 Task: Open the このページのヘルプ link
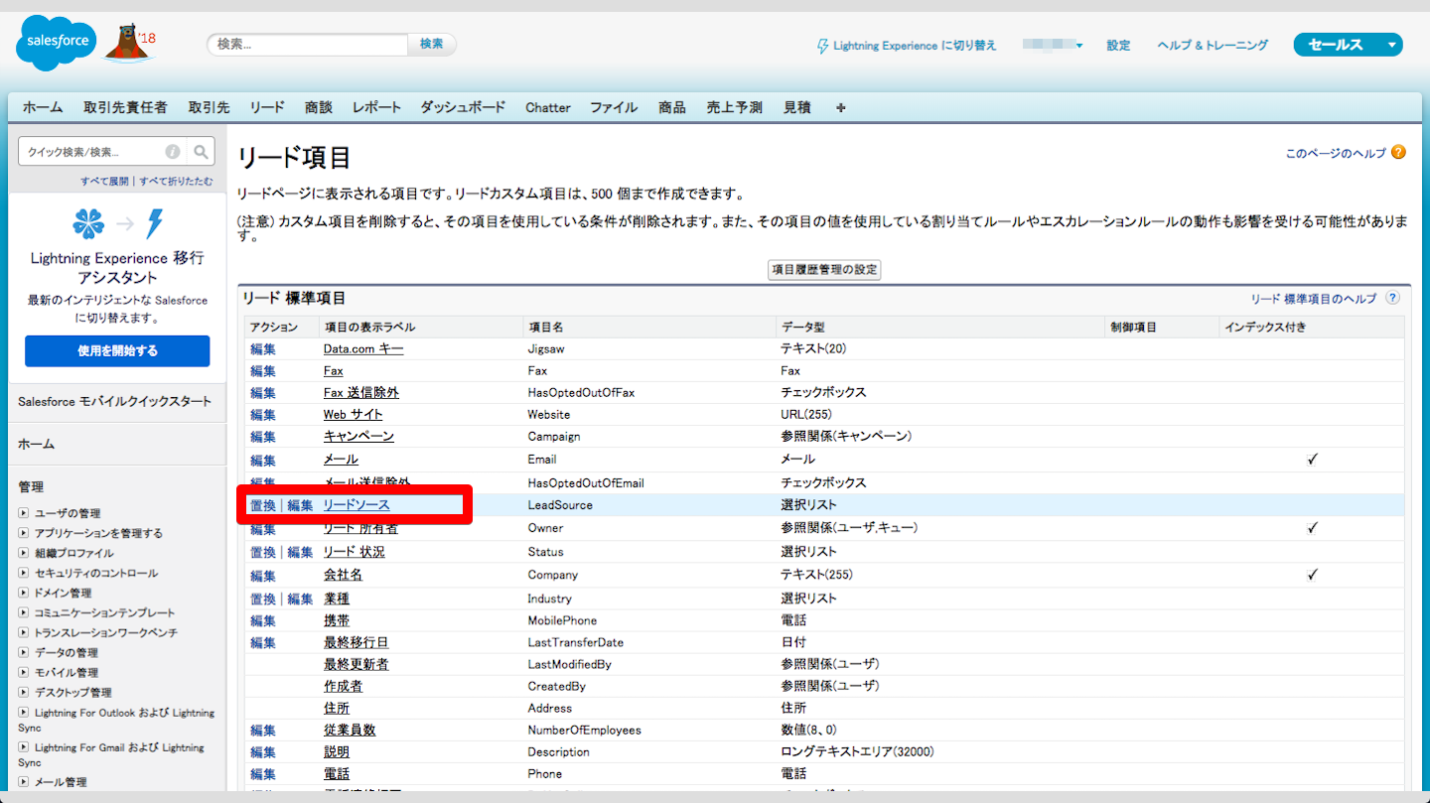click(1336, 154)
